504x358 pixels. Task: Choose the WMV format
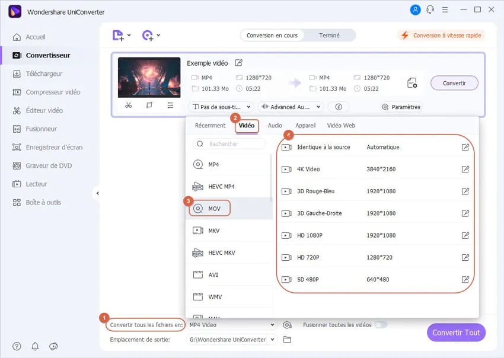pos(229,297)
